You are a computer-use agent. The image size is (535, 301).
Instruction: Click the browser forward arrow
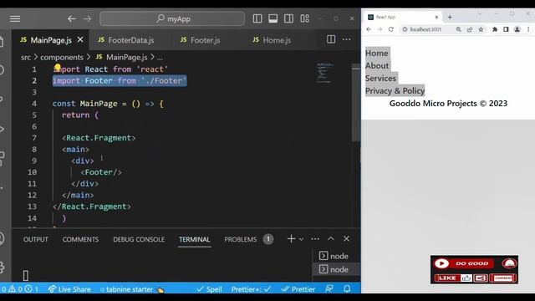point(380,29)
